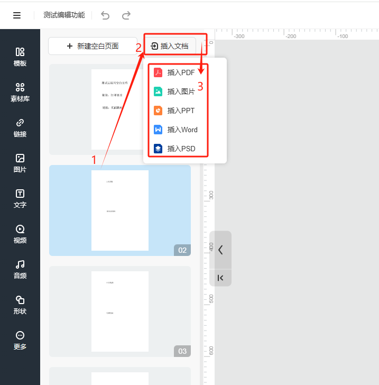Open the hamburger menu icon
The height and width of the screenshot is (385, 379).
17,15
